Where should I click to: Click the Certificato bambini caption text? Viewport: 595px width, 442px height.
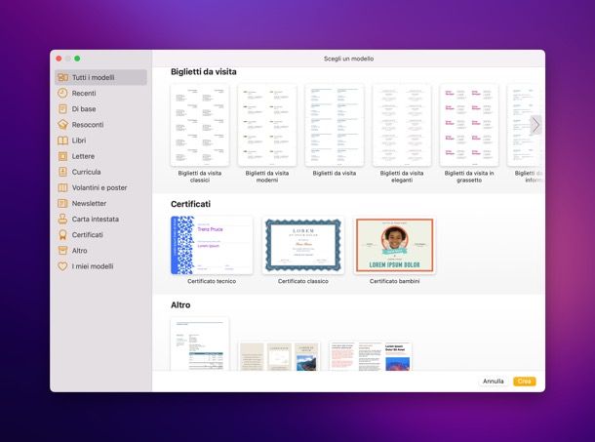pos(395,281)
